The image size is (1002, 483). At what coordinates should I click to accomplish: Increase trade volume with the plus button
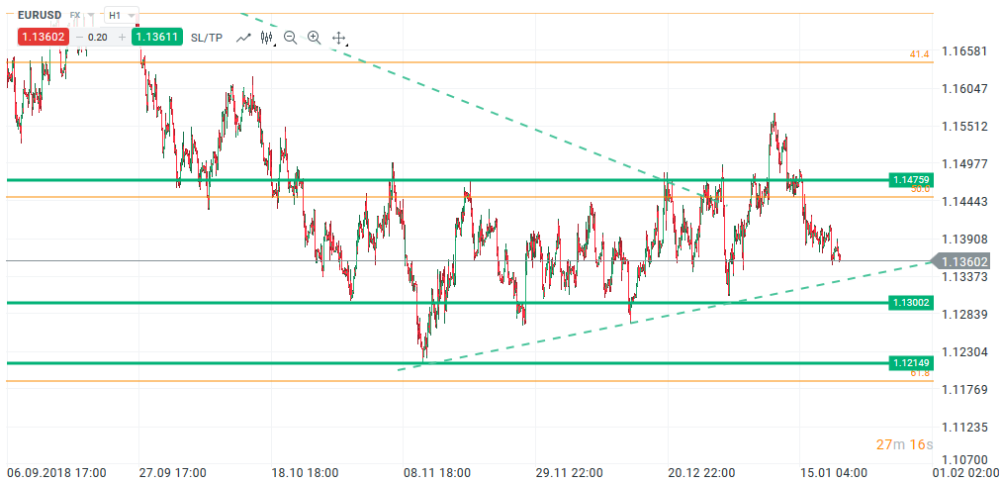[122, 37]
